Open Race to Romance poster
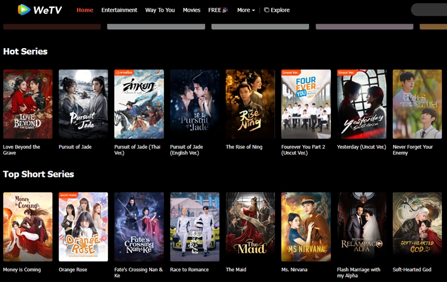This screenshot has height=282, width=447. pyautogui.click(x=194, y=227)
